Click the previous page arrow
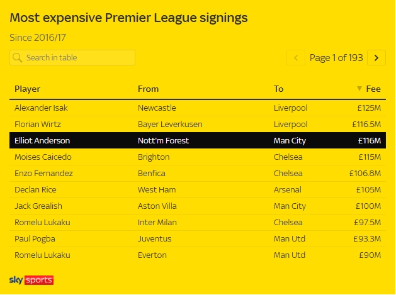The height and width of the screenshot is (295, 396). coord(296,58)
